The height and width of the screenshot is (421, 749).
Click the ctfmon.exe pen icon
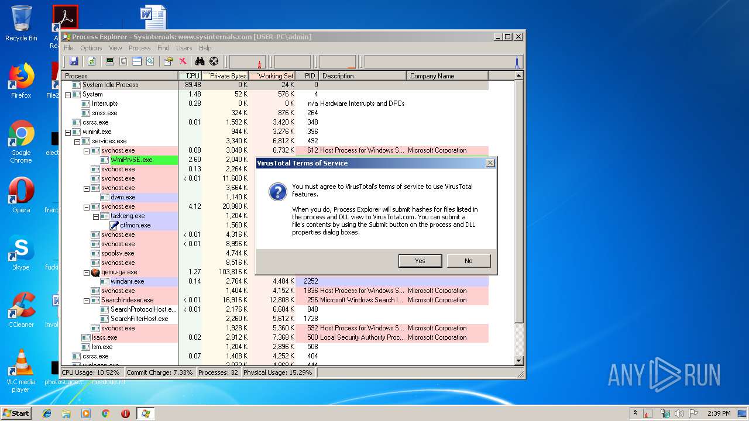tap(115, 225)
